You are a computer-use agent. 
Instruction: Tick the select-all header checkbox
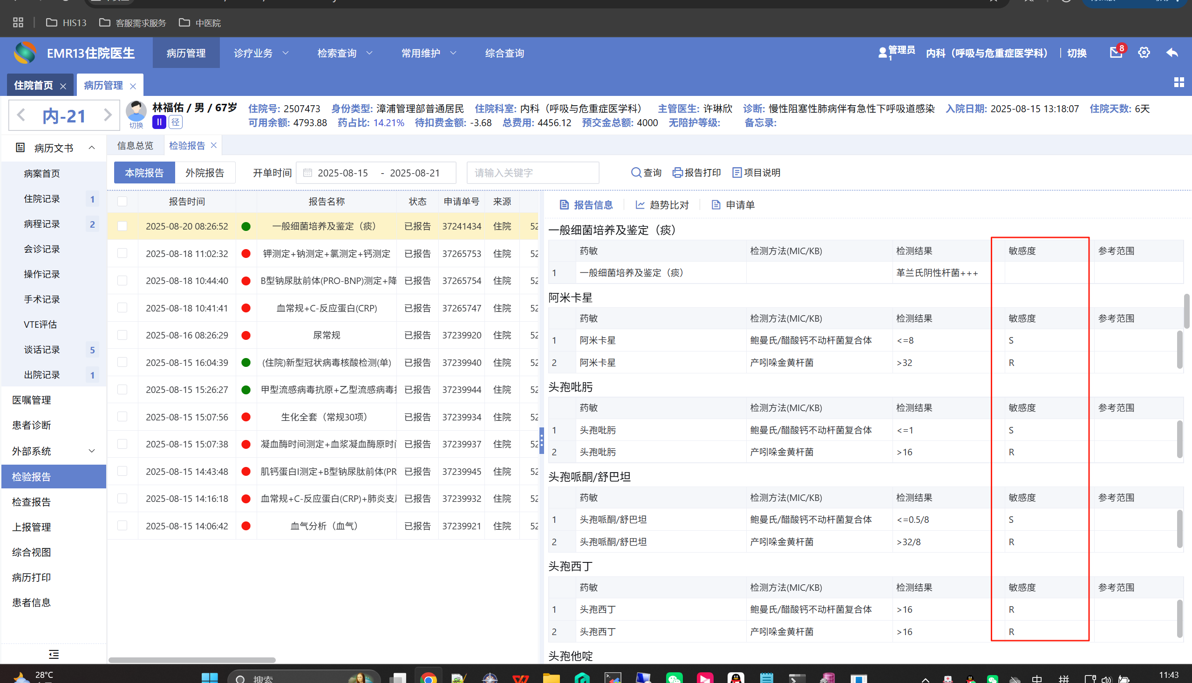pos(123,202)
